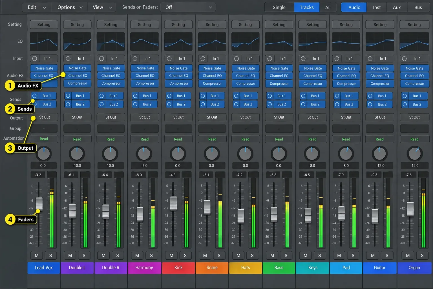Open the EQ thumbnail on Lead Vox
This screenshot has width=433, height=289.
pyautogui.click(x=44, y=42)
